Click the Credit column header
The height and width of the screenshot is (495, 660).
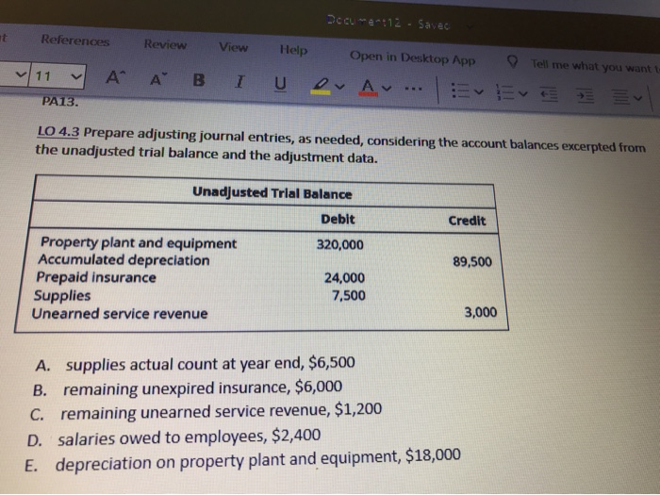pyautogui.click(x=467, y=221)
